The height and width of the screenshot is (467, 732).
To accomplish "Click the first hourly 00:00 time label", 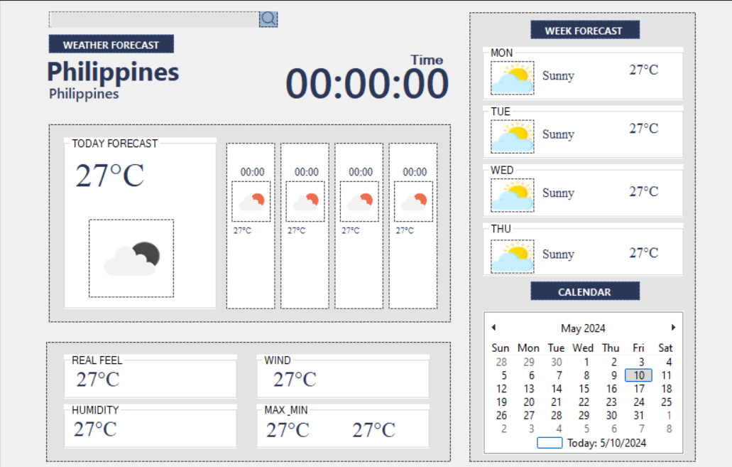I will [x=253, y=172].
